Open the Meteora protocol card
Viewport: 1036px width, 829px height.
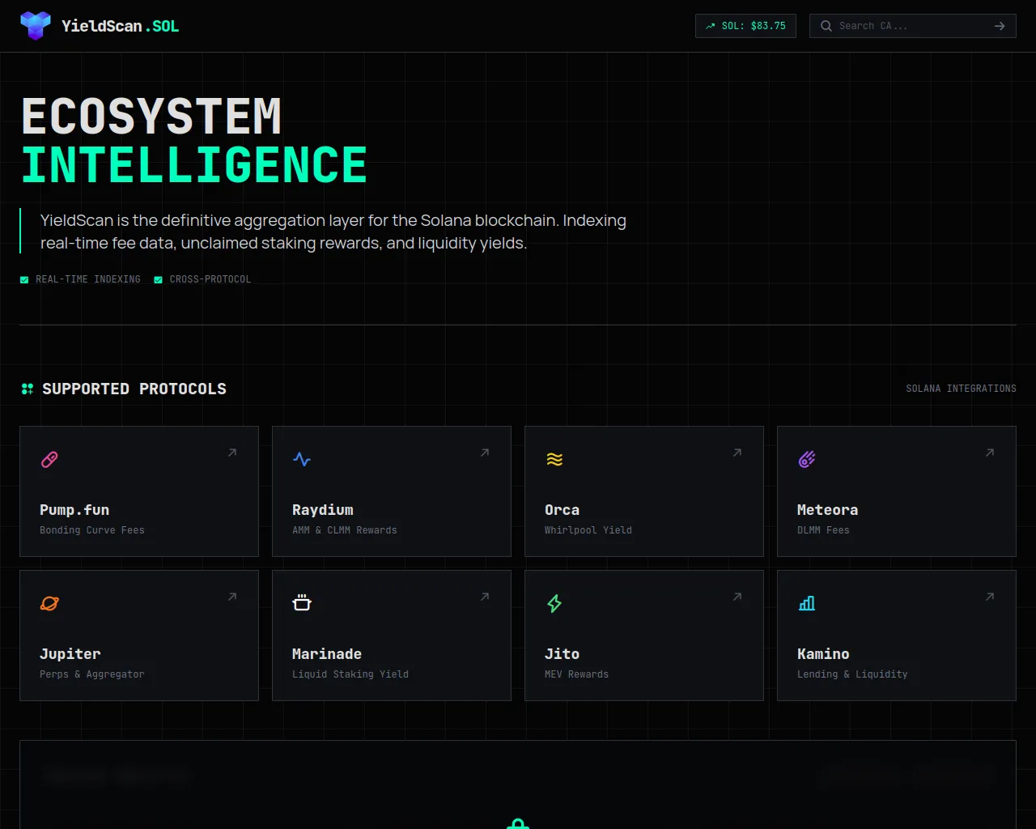[897, 491]
